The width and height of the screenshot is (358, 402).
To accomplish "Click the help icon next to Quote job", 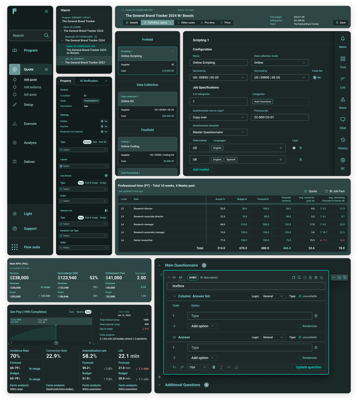I will tap(95, 37).
